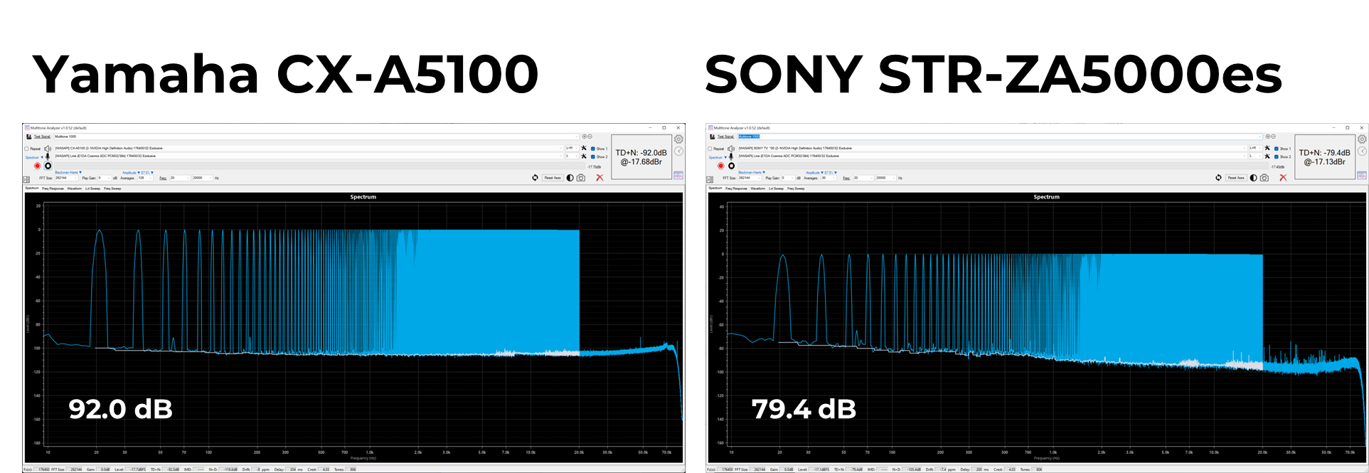Click output device wrench icon in SONY window

1267,148
